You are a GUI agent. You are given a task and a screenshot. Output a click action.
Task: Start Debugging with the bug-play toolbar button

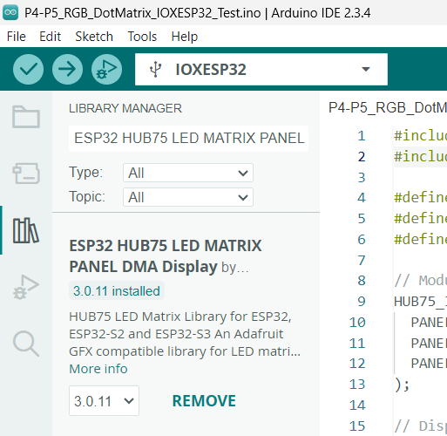[106, 69]
